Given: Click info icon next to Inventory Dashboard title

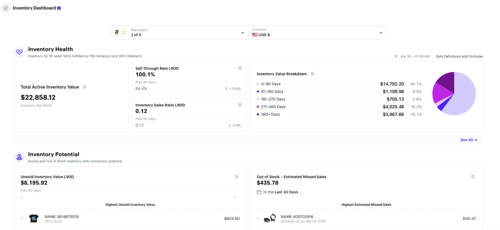Looking at the screenshot, I should coord(59,8).
